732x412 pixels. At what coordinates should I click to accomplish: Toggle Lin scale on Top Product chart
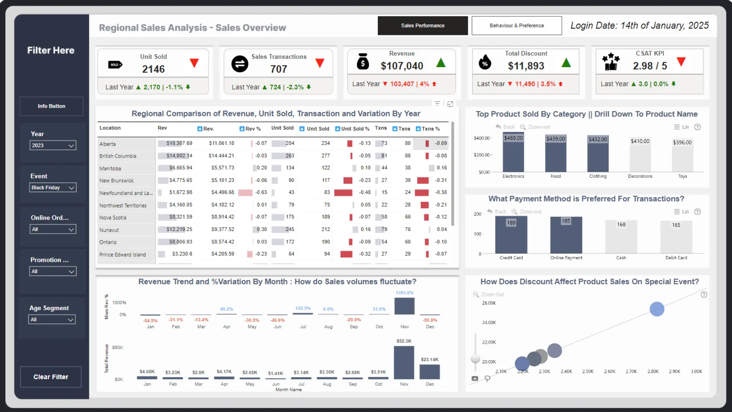coord(682,127)
